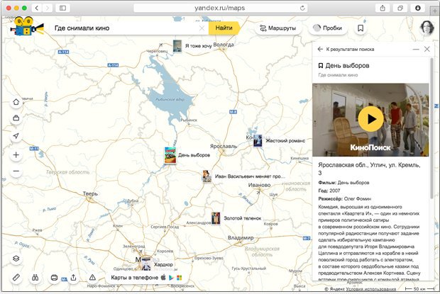Click Safari forward navigation button
Viewport: 440px width, 294px height.
pyautogui.click(x=48, y=8)
